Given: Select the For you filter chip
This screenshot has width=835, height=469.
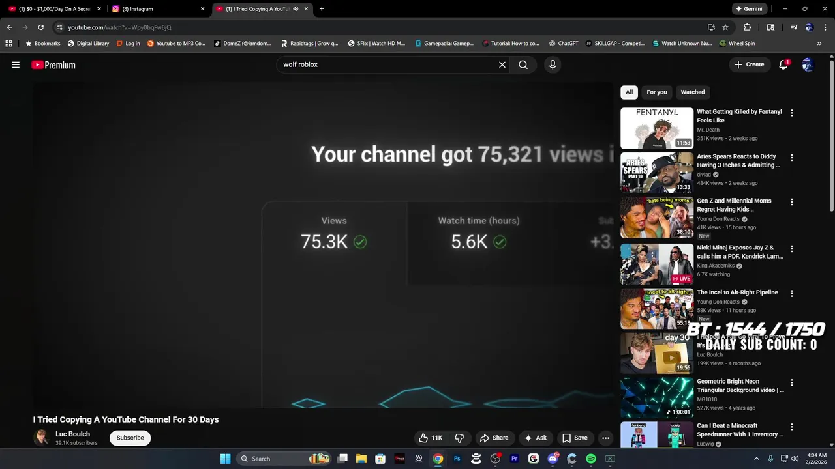Looking at the screenshot, I should tap(657, 92).
